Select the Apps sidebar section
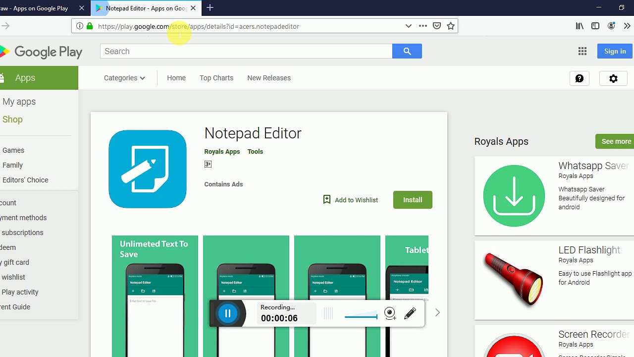The image size is (634, 357). pyautogui.click(x=39, y=78)
